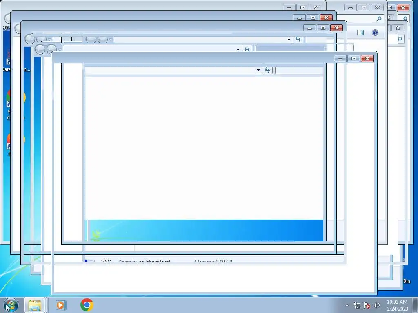
Task: Launch Windows Media Player from taskbar
Action: tap(61, 305)
